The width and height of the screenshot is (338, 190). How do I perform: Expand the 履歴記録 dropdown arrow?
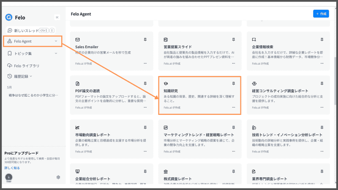(31, 76)
